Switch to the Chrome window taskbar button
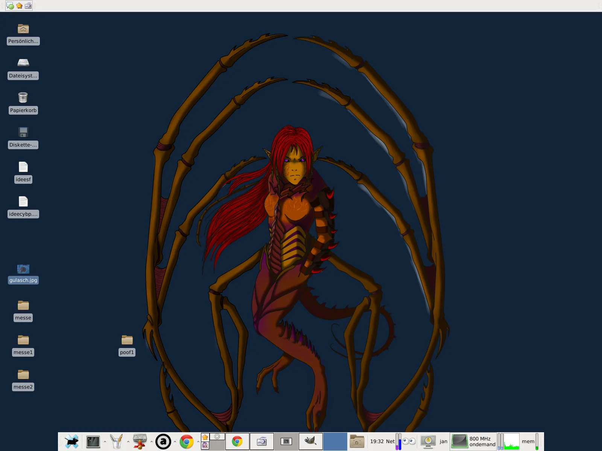Image resolution: width=602 pixels, height=451 pixels. [237, 442]
